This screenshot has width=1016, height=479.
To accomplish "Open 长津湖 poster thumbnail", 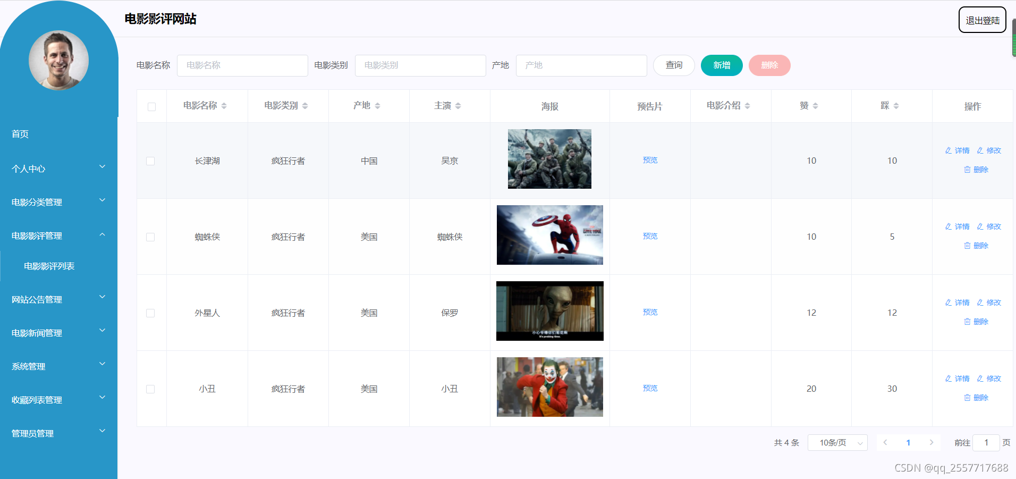I will (549, 159).
